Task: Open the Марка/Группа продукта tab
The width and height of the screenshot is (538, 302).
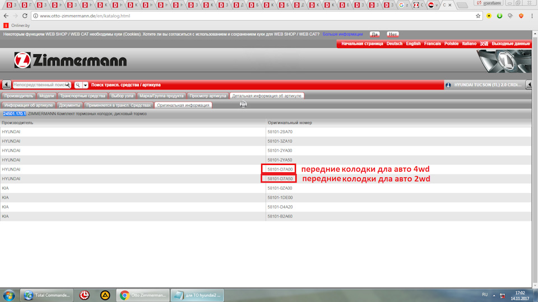Action: click(161, 96)
